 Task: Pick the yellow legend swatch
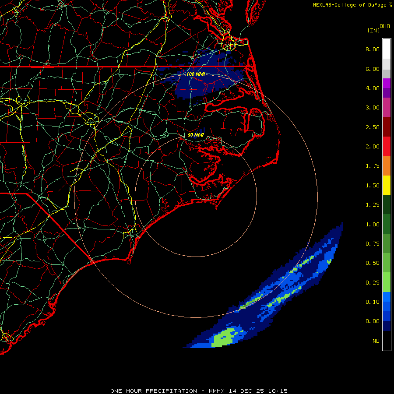point(387,186)
